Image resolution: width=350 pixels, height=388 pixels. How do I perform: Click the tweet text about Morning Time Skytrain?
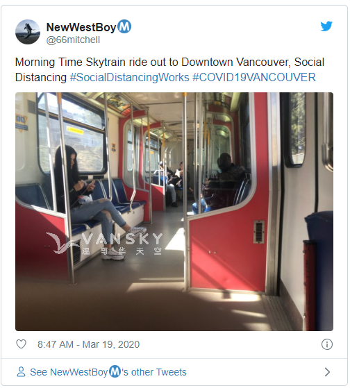click(170, 70)
